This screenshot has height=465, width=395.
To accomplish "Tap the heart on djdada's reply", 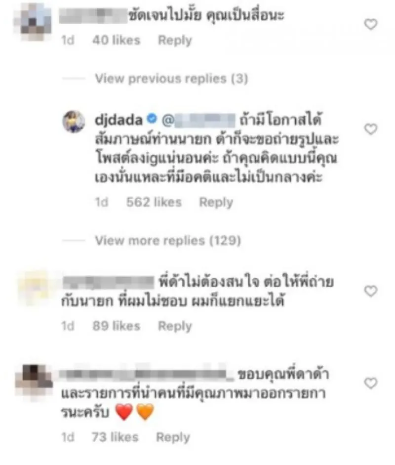I will click(x=370, y=129).
